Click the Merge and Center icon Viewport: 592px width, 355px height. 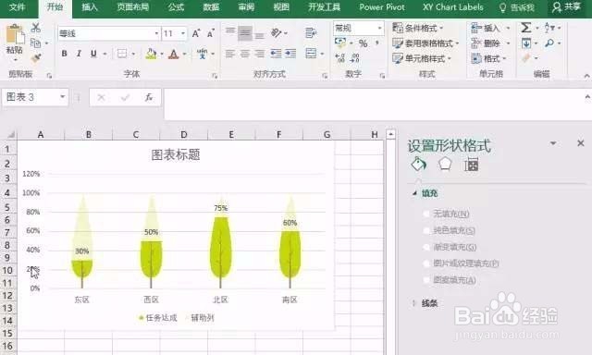311,54
